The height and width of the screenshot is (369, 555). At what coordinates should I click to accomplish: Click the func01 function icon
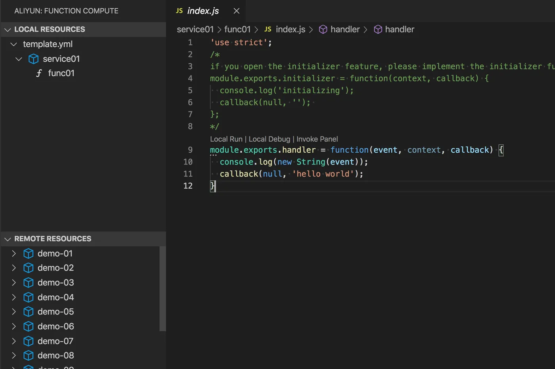(39, 73)
